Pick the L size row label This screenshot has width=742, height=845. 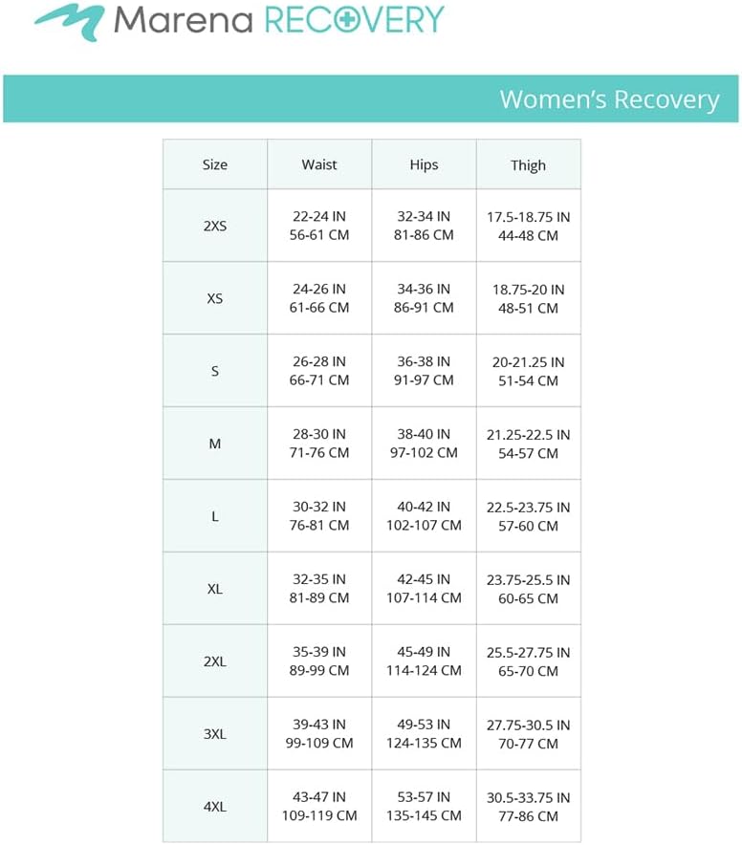coord(215,516)
